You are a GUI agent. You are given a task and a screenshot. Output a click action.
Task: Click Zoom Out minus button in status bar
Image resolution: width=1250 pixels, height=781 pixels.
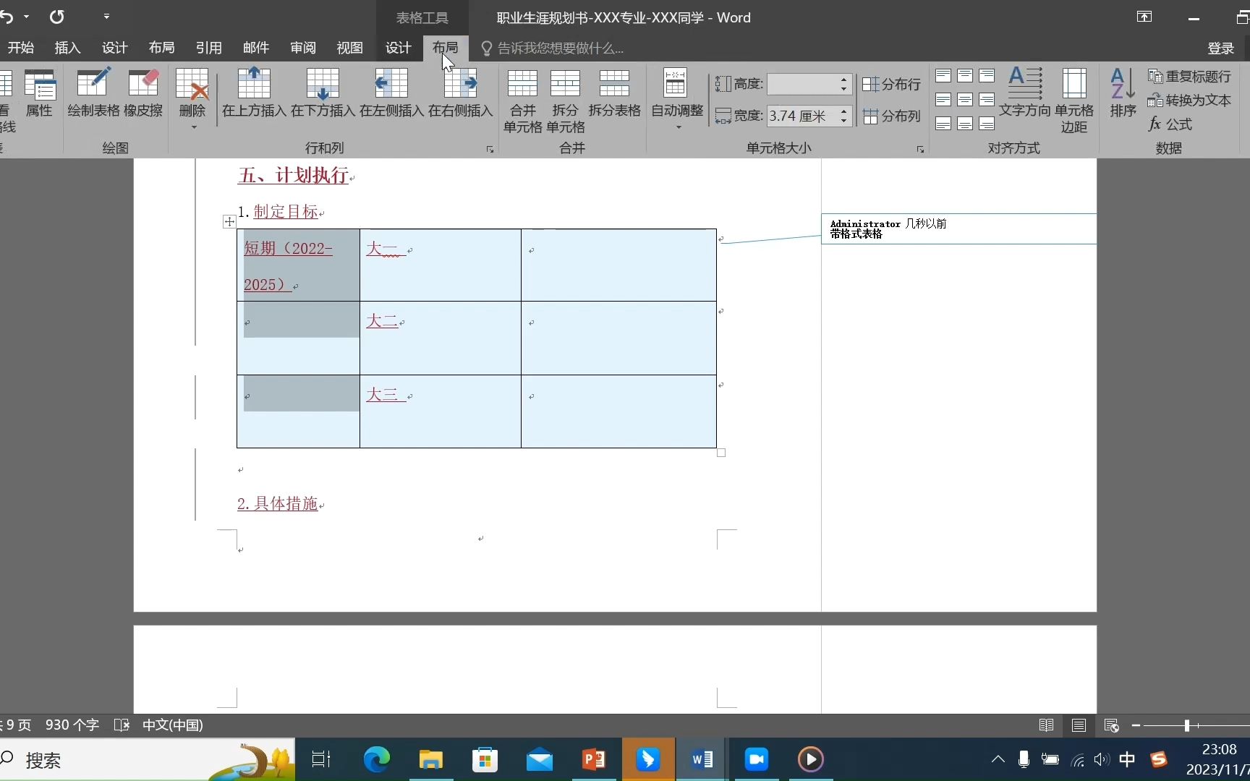(1136, 725)
